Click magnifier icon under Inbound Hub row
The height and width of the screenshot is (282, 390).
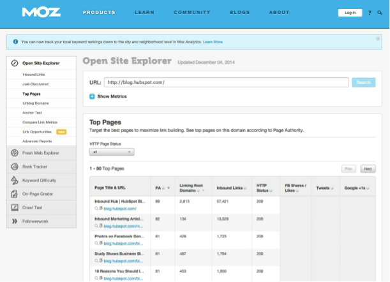[x=96, y=209]
